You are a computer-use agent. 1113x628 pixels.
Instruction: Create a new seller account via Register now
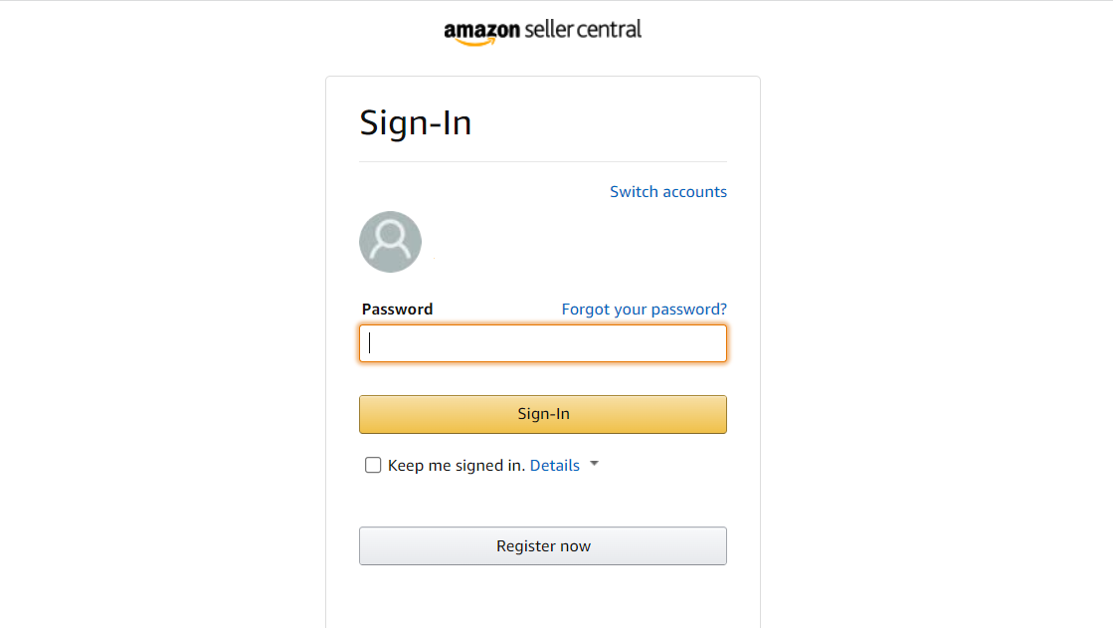543,545
